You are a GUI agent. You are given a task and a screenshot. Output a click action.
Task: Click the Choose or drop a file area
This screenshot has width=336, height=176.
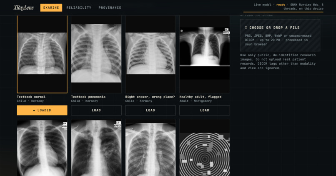[x=280, y=35]
